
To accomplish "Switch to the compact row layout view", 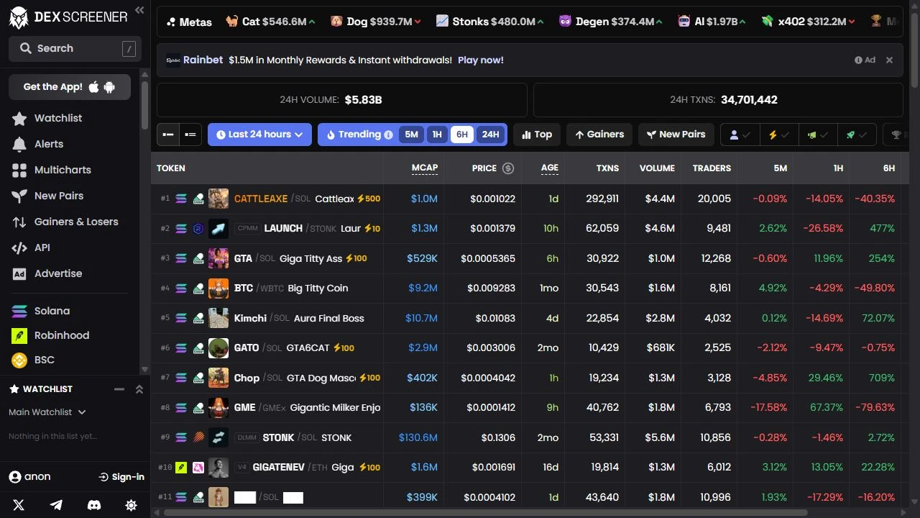I will (x=190, y=135).
